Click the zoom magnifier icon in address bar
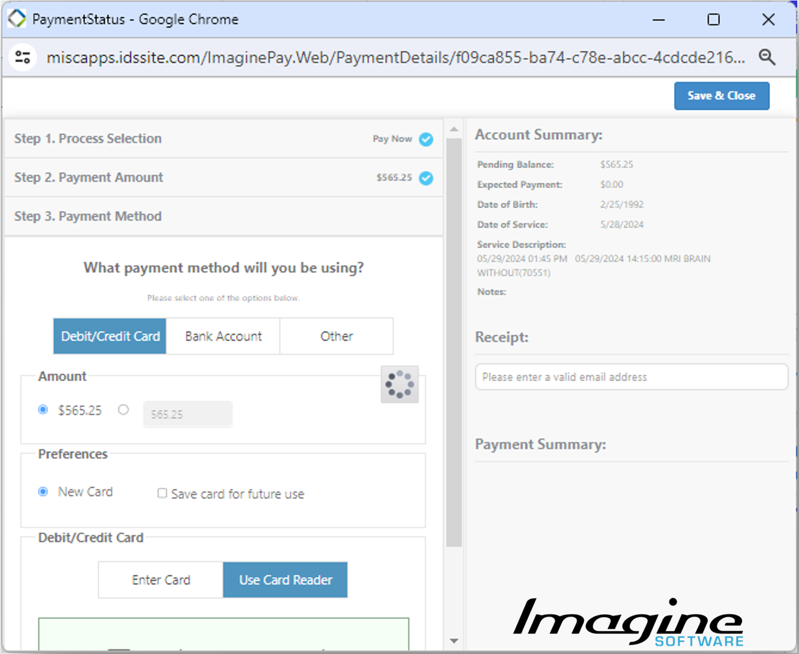Image resolution: width=799 pixels, height=654 pixels. [x=767, y=57]
